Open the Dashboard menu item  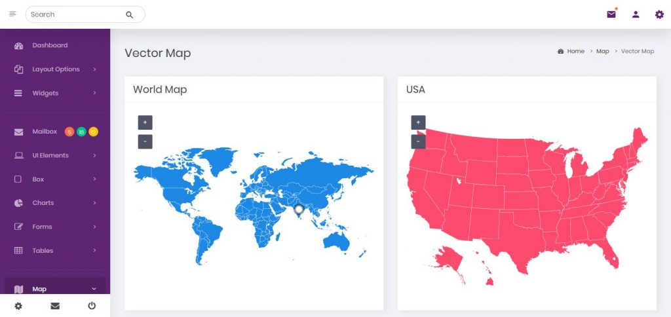pyautogui.click(x=50, y=45)
